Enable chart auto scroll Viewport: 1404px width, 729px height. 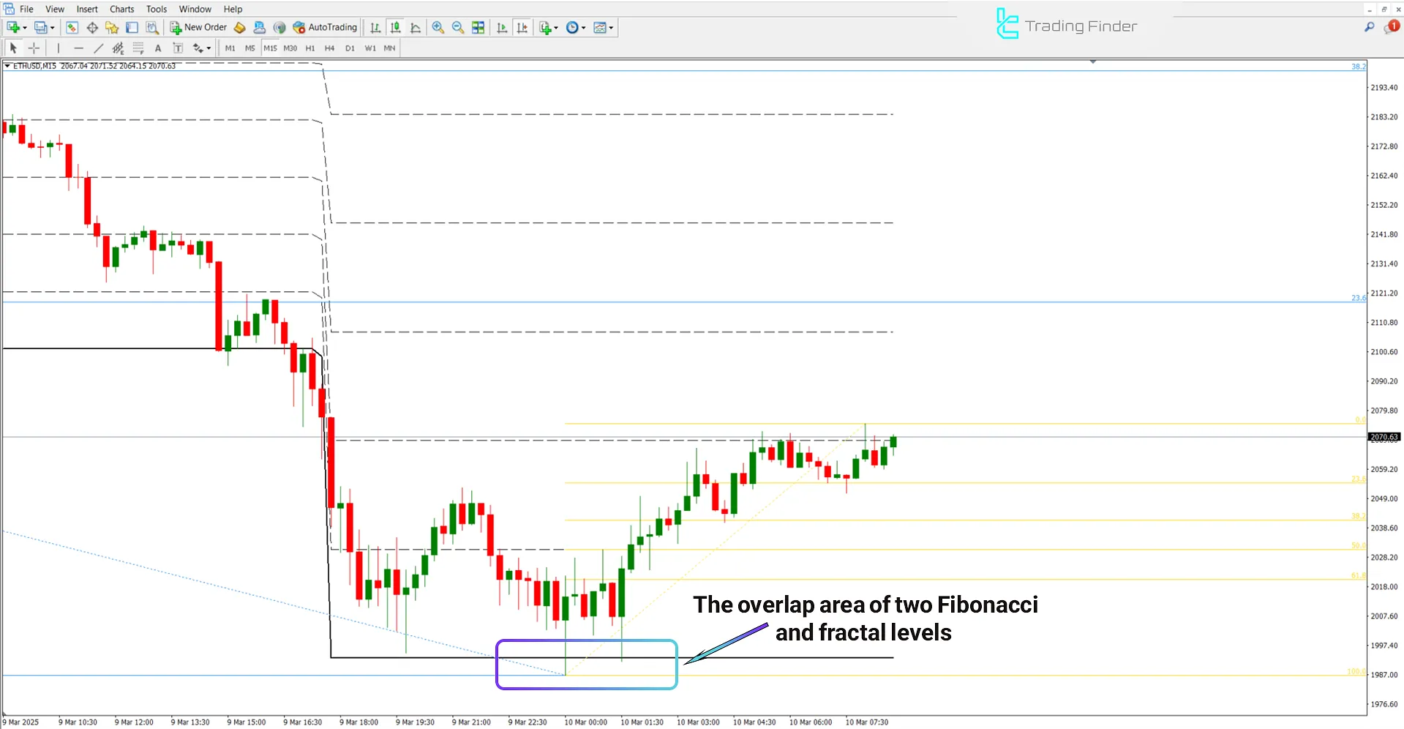502,27
